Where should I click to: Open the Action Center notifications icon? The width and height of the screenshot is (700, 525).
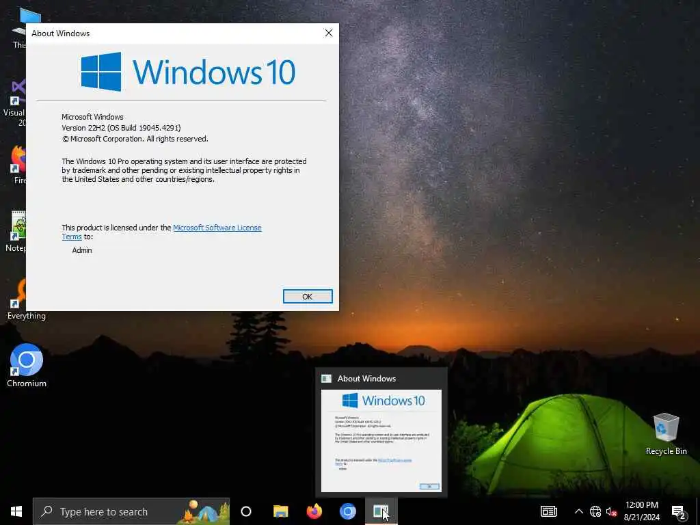pos(679,511)
